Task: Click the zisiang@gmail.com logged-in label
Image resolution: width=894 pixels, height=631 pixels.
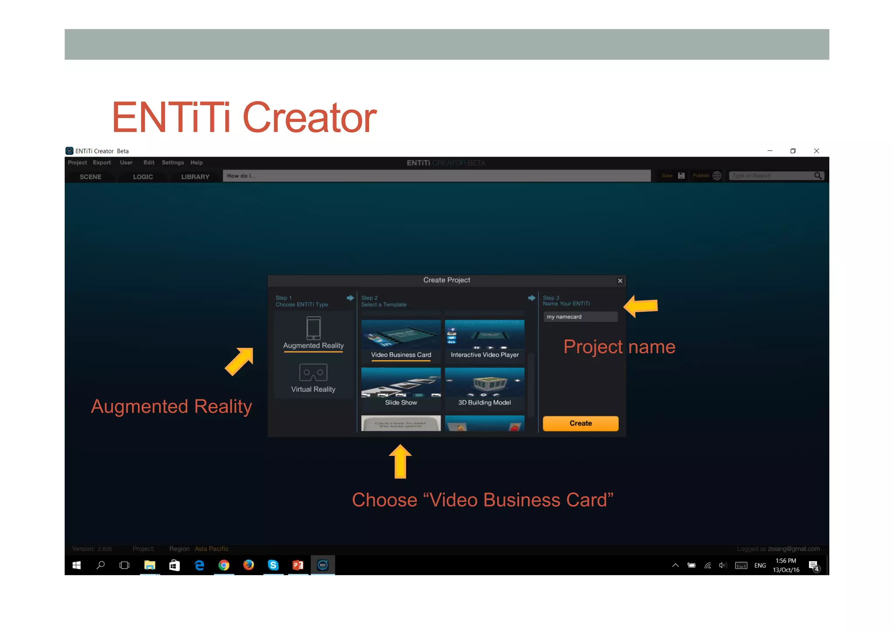Action: click(794, 549)
